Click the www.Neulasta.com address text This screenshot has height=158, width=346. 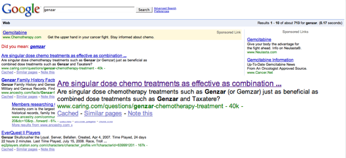point(262,52)
